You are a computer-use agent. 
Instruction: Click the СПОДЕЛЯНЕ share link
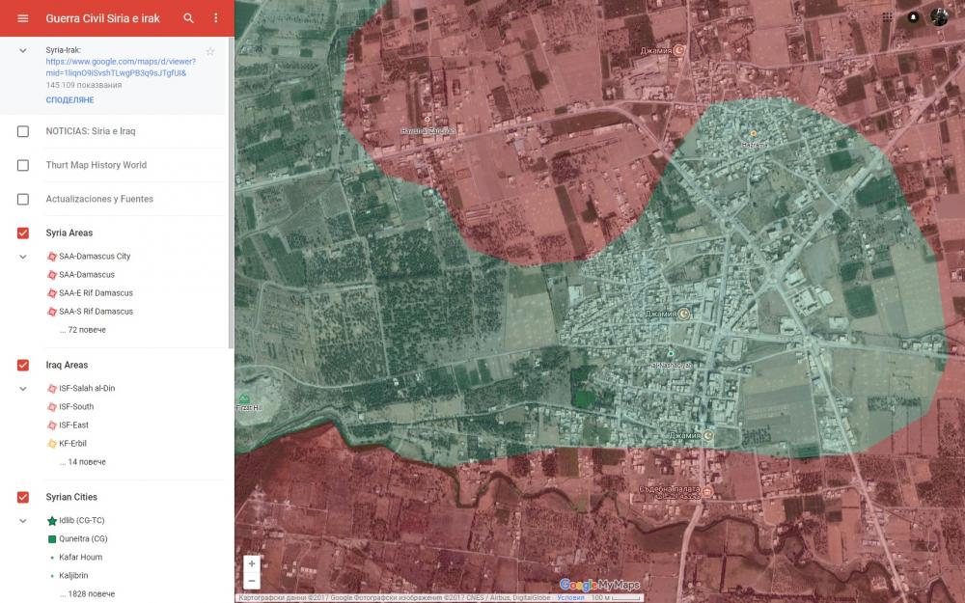click(69, 100)
